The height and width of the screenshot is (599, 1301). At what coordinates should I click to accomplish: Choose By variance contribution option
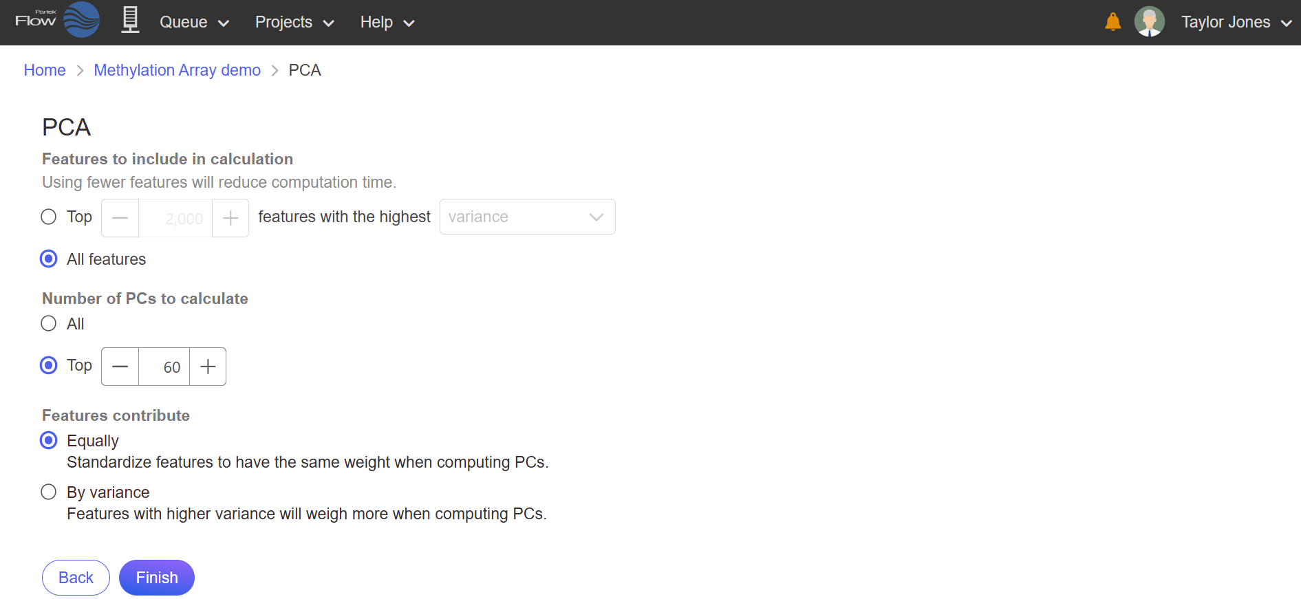click(48, 492)
